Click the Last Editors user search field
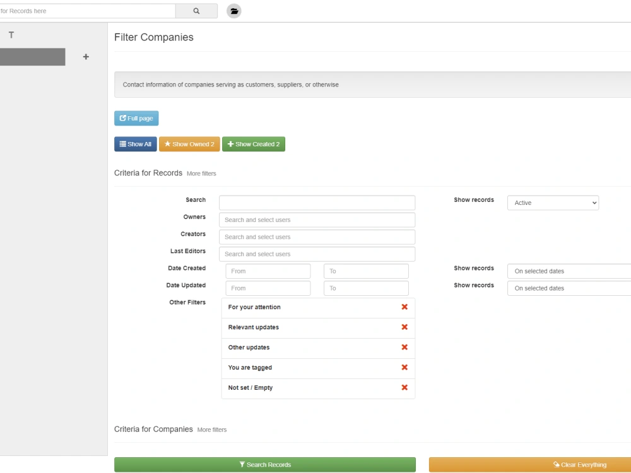 [x=317, y=254]
